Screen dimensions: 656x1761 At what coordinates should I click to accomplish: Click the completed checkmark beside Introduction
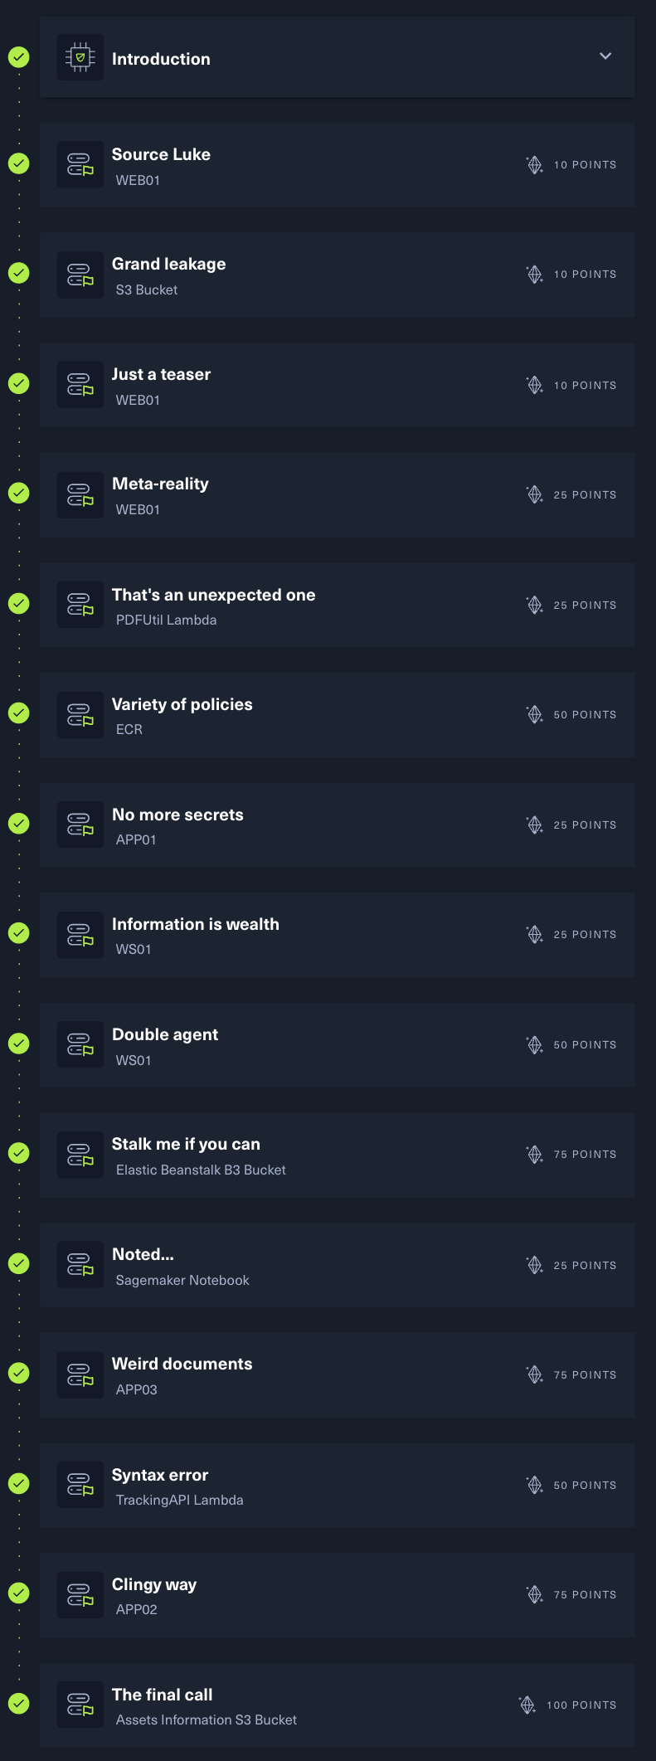coord(18,57)
